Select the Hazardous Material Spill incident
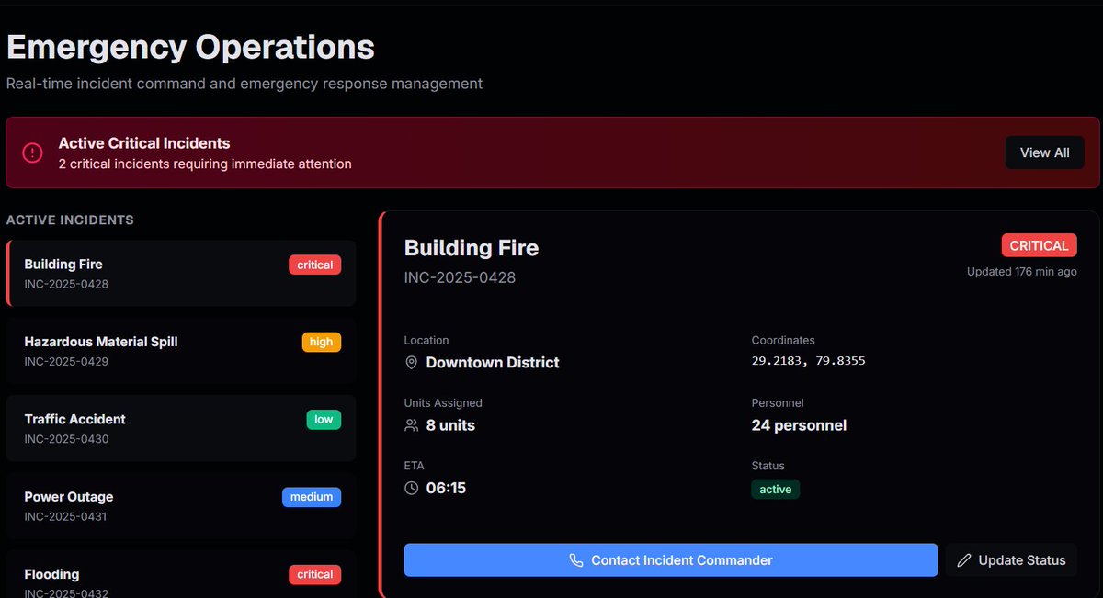This screenshot has width=1103, height=598. (181, 351)
